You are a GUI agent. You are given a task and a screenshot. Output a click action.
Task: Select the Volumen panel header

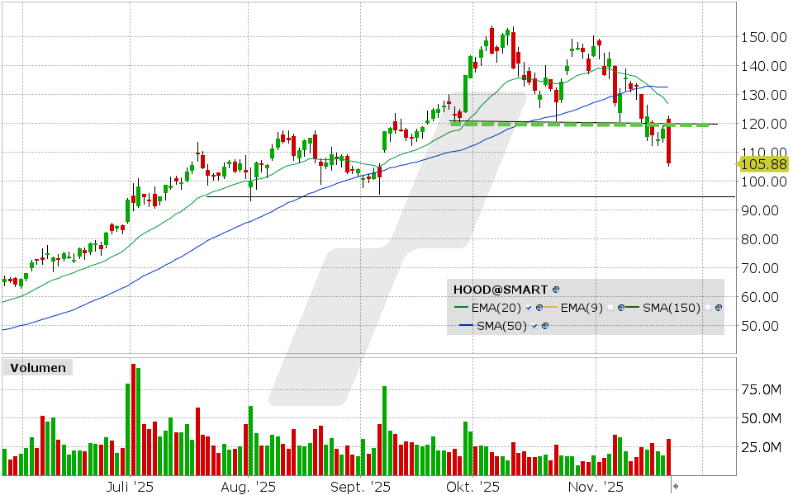tap(39, 368)
